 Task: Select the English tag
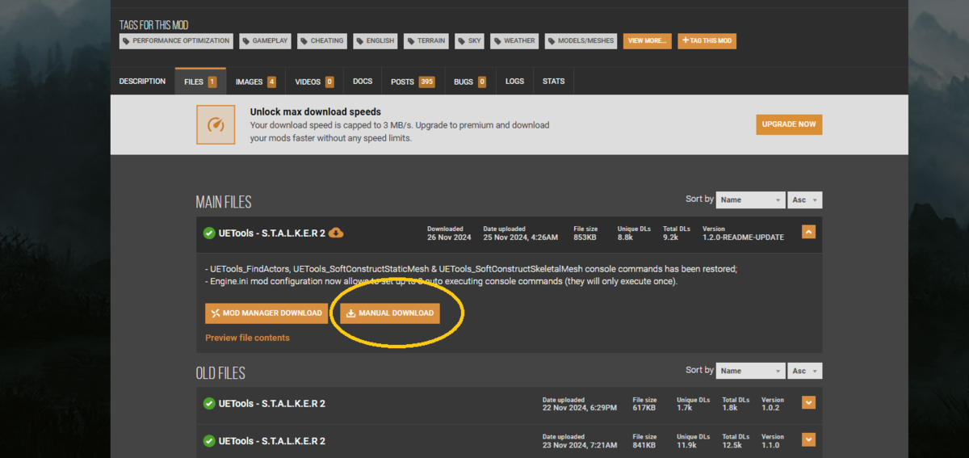(x=375, y=40)
